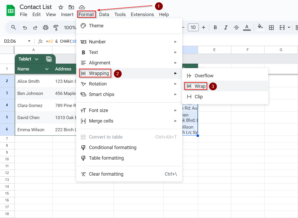
Task: Toggle strikethrough formatting
Action: coord(236,28)
